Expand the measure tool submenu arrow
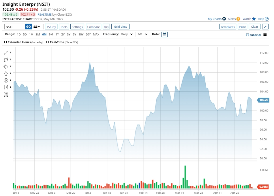Viewport: 274px width, 196px height. pyautogui.click(x=10, y=87)
